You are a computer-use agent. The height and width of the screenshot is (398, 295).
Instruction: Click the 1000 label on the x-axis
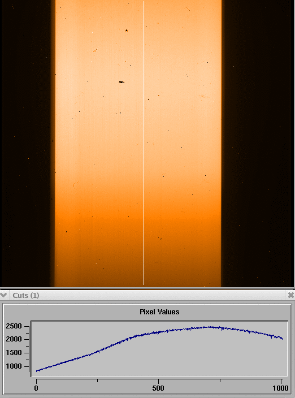pyautogui.click(x=280, y=388)
